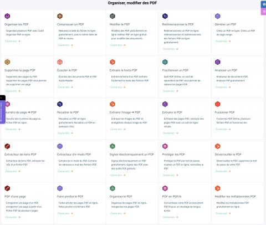This screenshot has width=266, height=225.
Task: Click the Déverrouiller le PDF icon
Action: coord(218,146)
